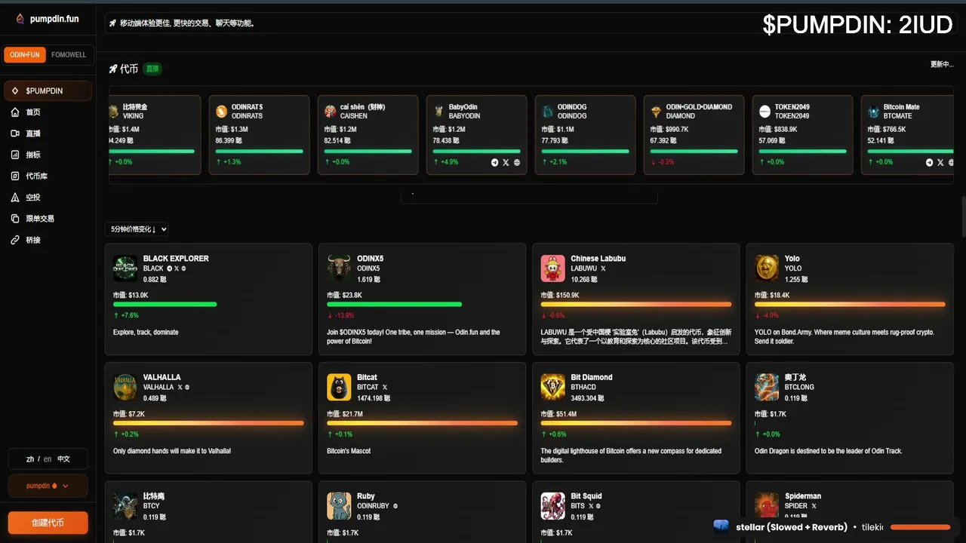
Task: Click the Chinese Labubu orange progress bar
Action: pos(636,304)
